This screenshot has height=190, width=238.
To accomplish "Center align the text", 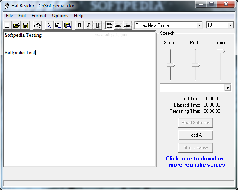I will (118, 25).
